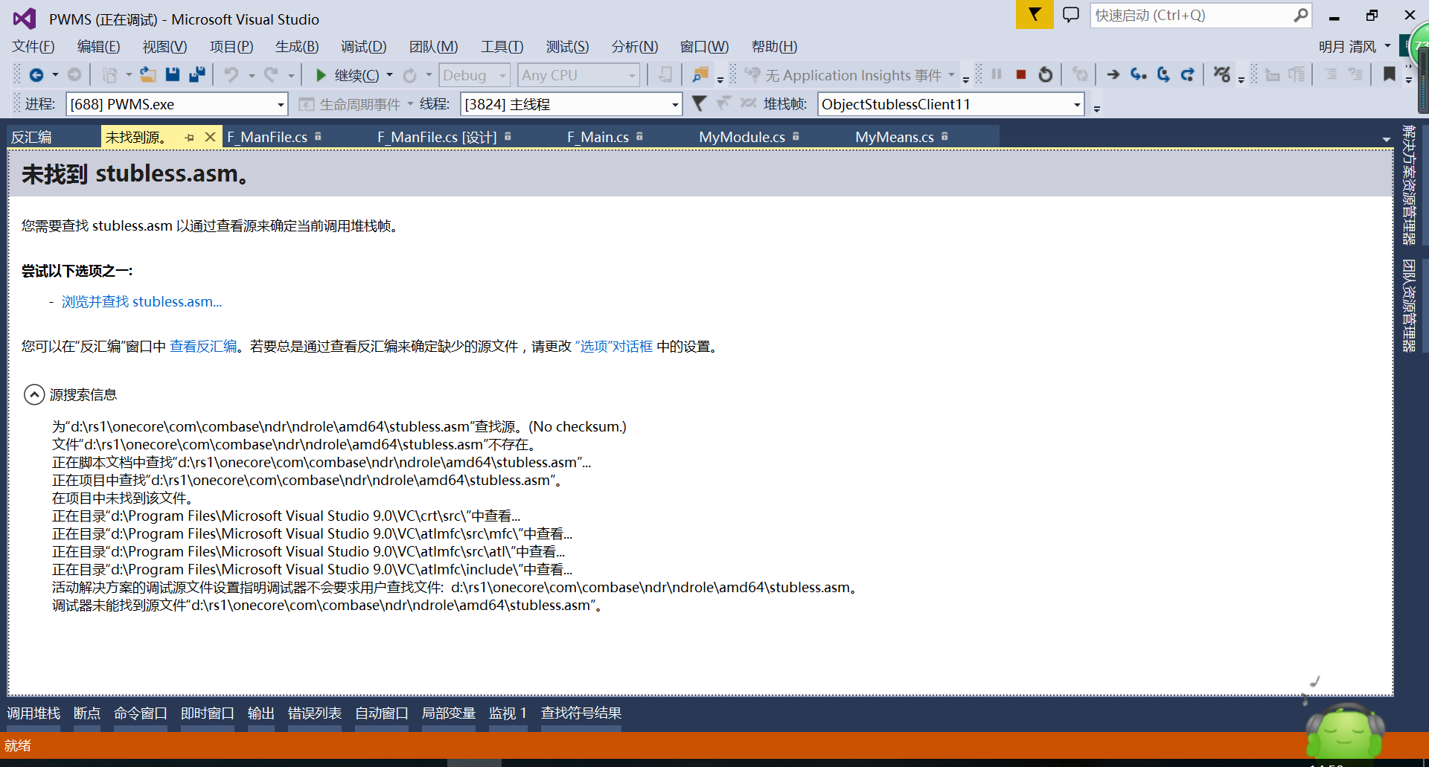Image resolution: width=1429 pixels, height=767 pixels.
Task: Click the pin icon on 未找到源 tab
Action: (190, 137)
